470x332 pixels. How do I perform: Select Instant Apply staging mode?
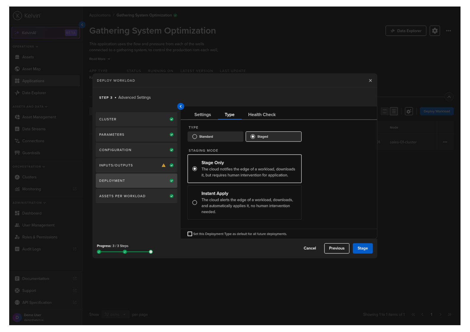pos(195,203)
